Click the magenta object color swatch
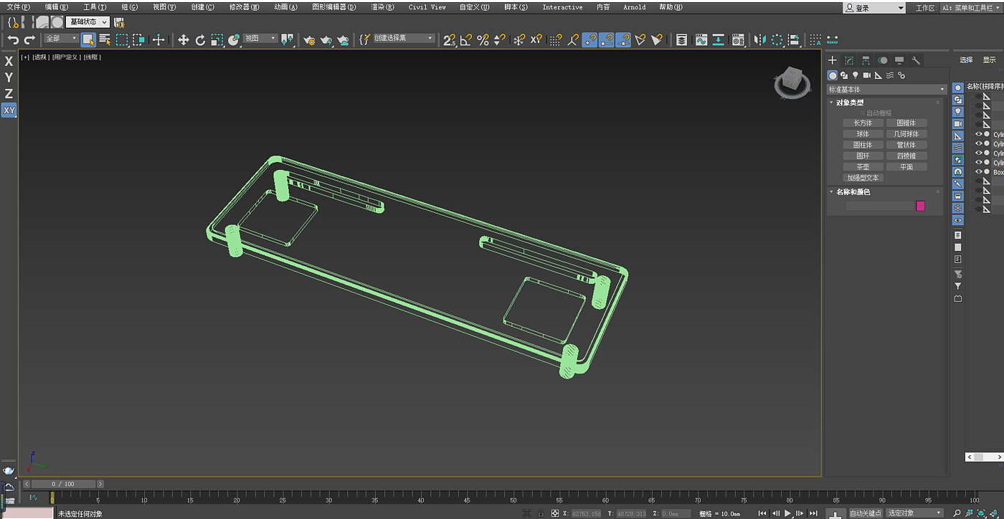 [920, 206]
